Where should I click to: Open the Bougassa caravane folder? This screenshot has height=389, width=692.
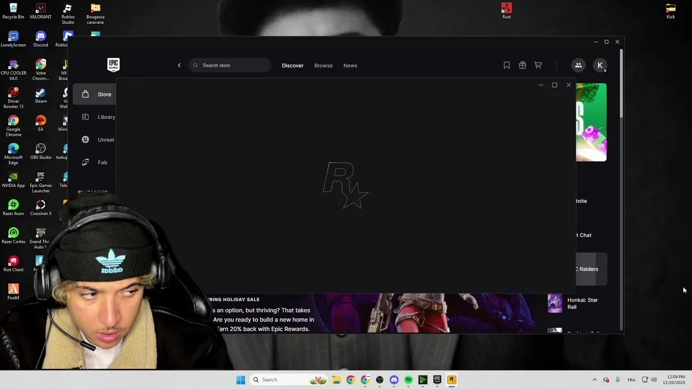95,14
